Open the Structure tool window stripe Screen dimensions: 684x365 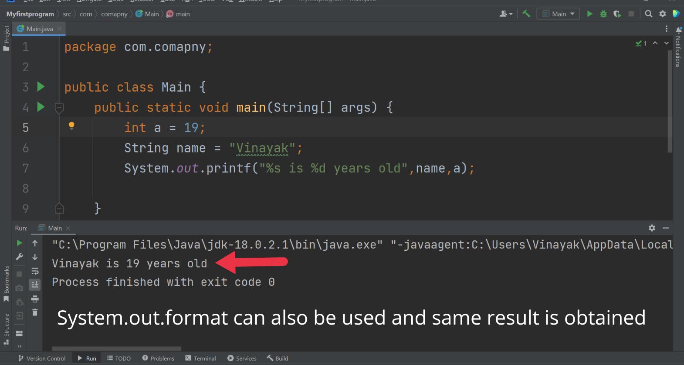tap(6, 329)
